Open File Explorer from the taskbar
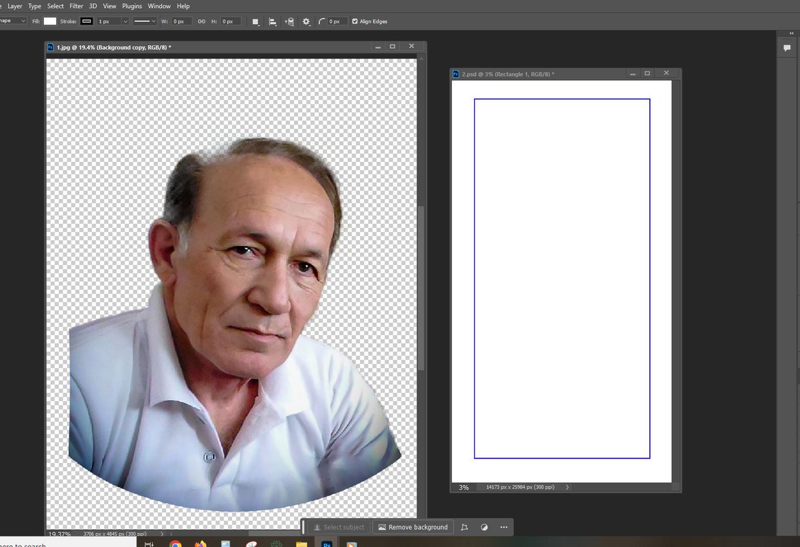 [301, 543]
